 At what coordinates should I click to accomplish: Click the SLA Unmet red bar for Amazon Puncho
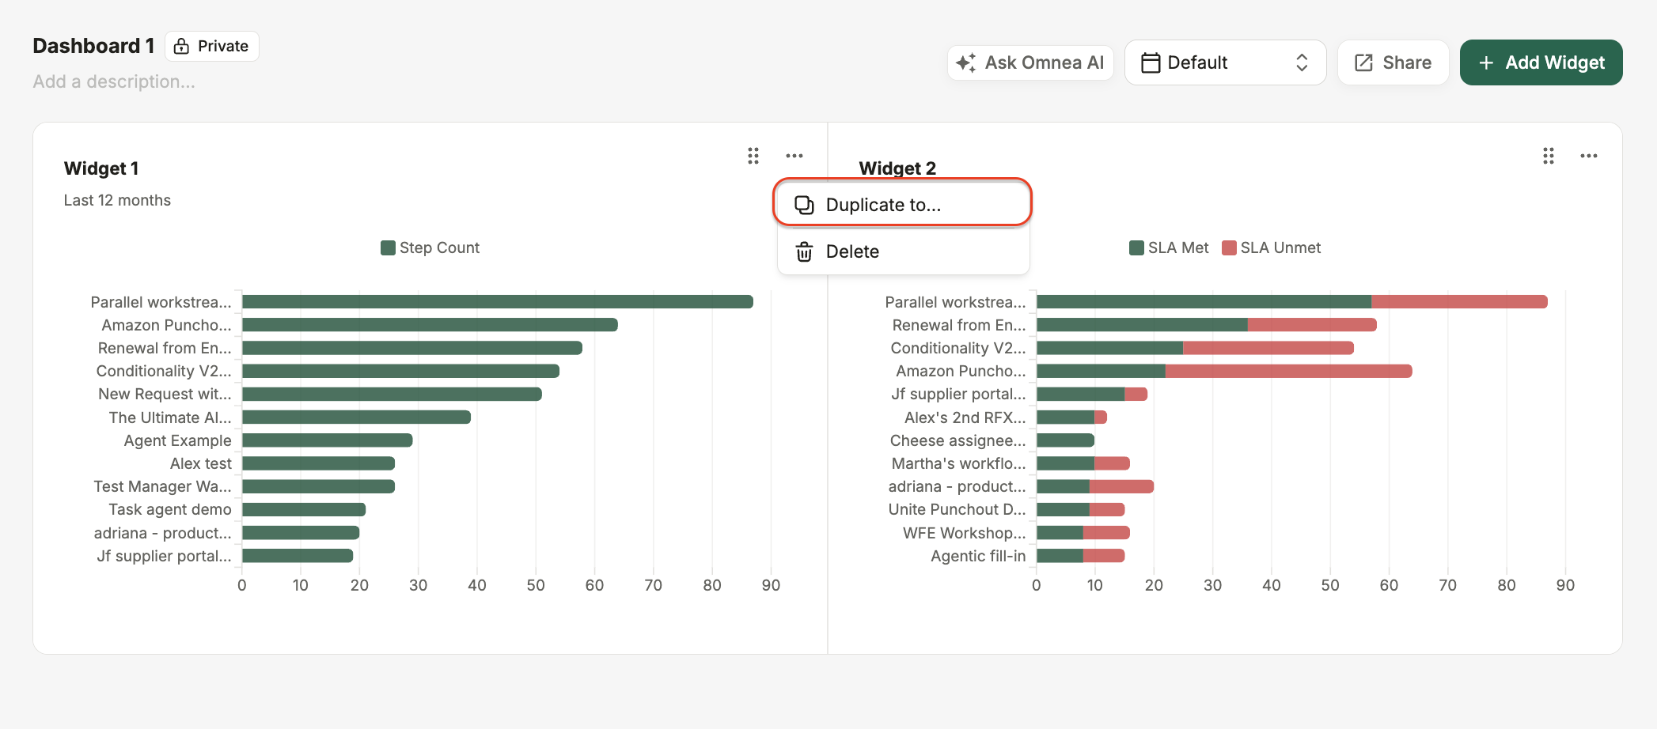[1288, 371]
